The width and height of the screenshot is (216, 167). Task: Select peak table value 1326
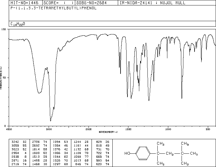pyautogui.click(x=56, y=161)
